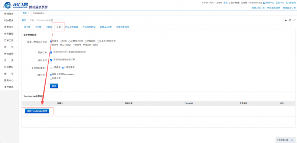Screen dimensions: 297x143
Task: Toggle the 同步订单 checkbox
Action: [51, 53]
